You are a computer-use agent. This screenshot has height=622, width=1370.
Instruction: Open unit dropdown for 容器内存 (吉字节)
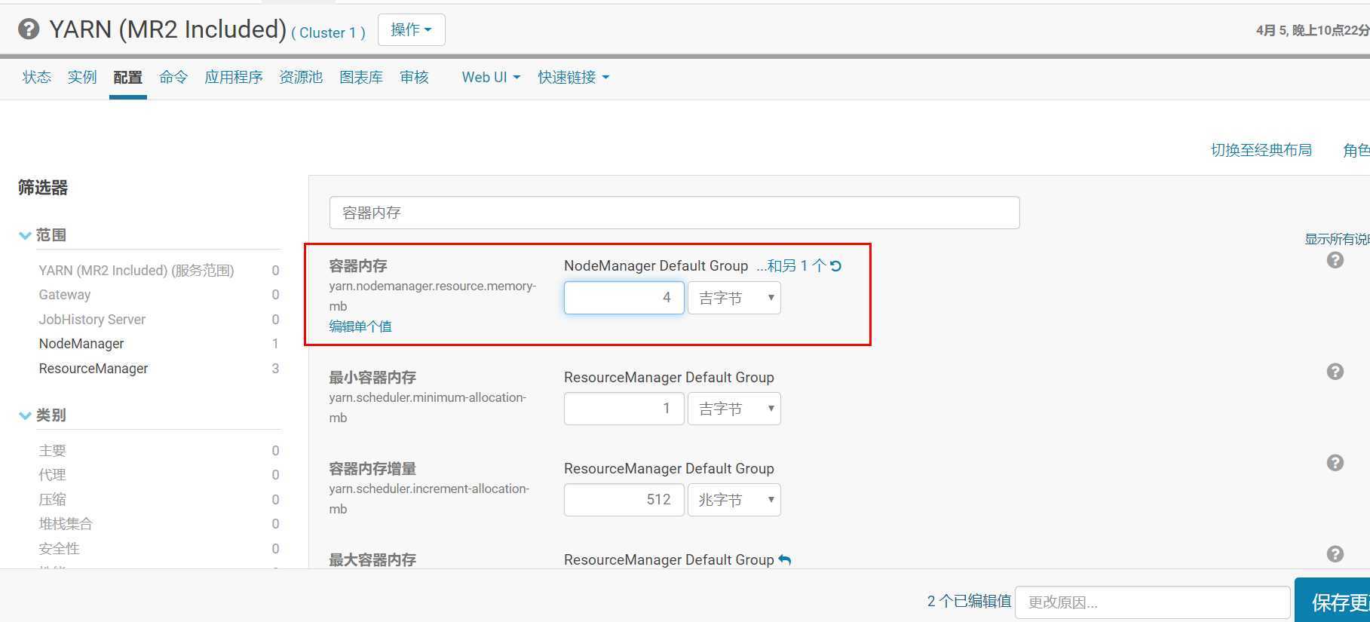coord(734,298)
